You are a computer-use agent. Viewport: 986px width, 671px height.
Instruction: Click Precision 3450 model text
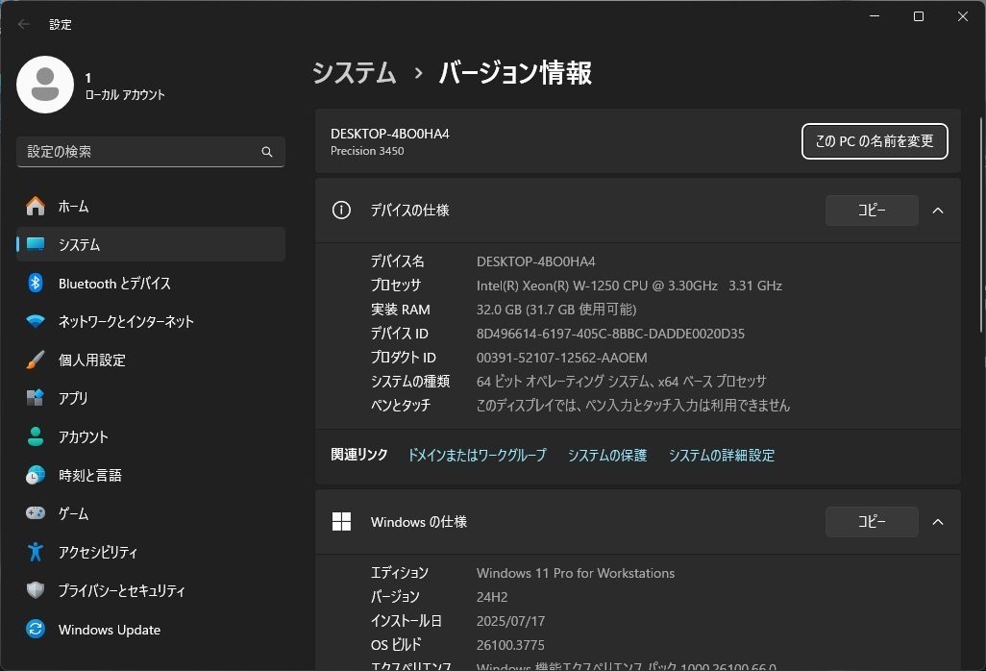tap(367, 151)
